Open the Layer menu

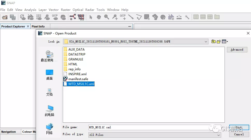(x=43, y=10)
